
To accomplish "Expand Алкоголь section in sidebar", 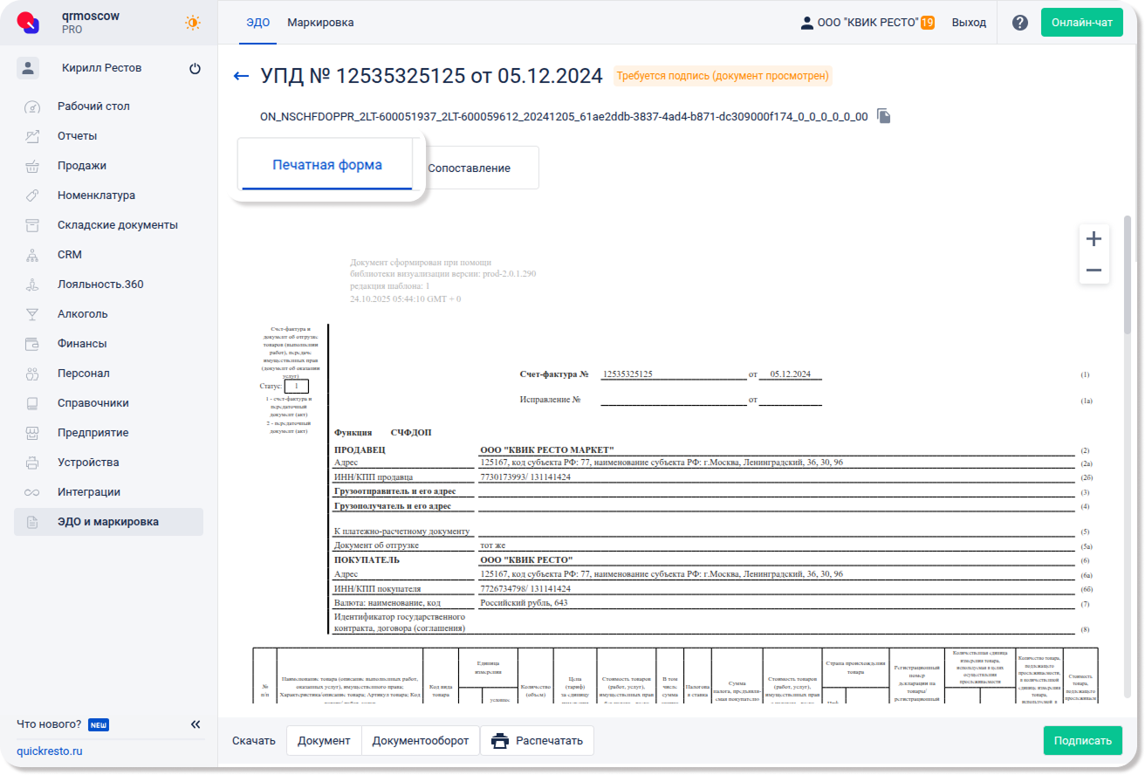I will pyautogui.click(x=83, y=314).
